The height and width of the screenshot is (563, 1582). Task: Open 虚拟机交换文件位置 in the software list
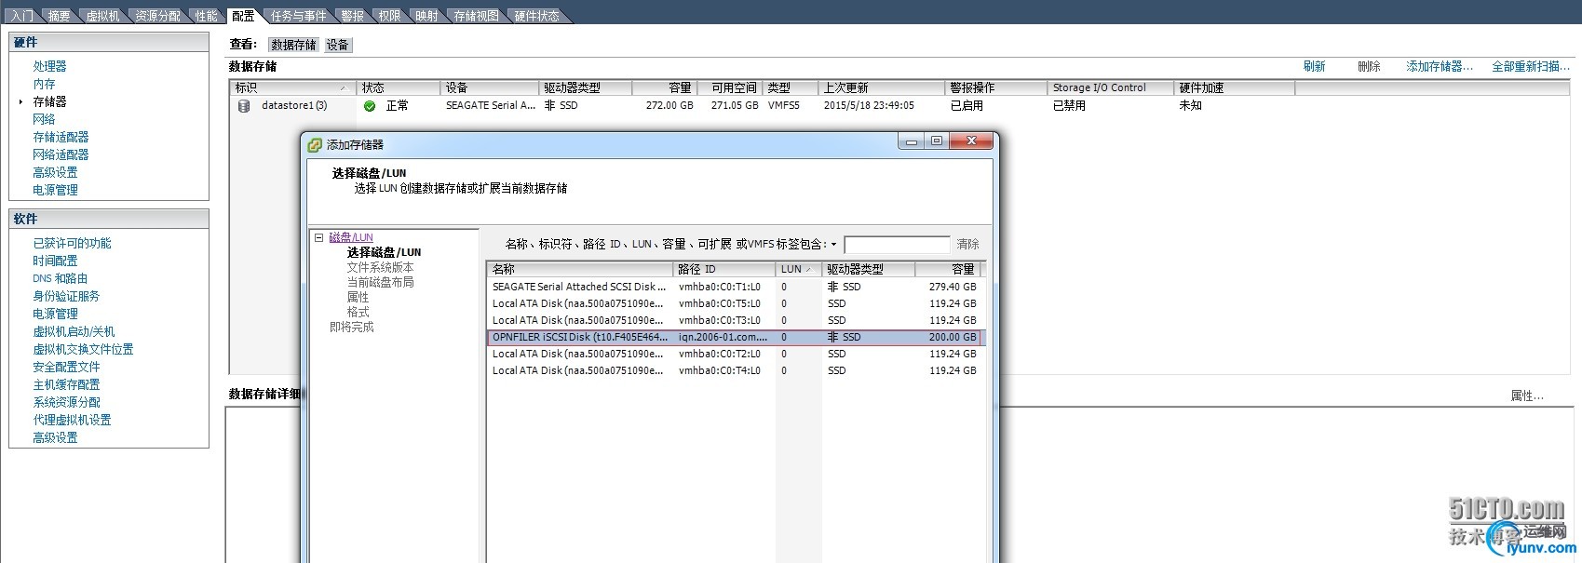click(x=83, y=349)
